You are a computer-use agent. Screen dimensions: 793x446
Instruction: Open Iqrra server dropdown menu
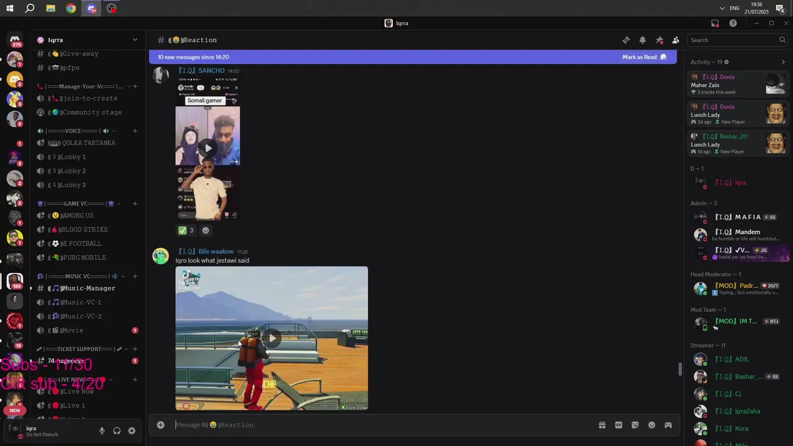(x=87, y=40)
